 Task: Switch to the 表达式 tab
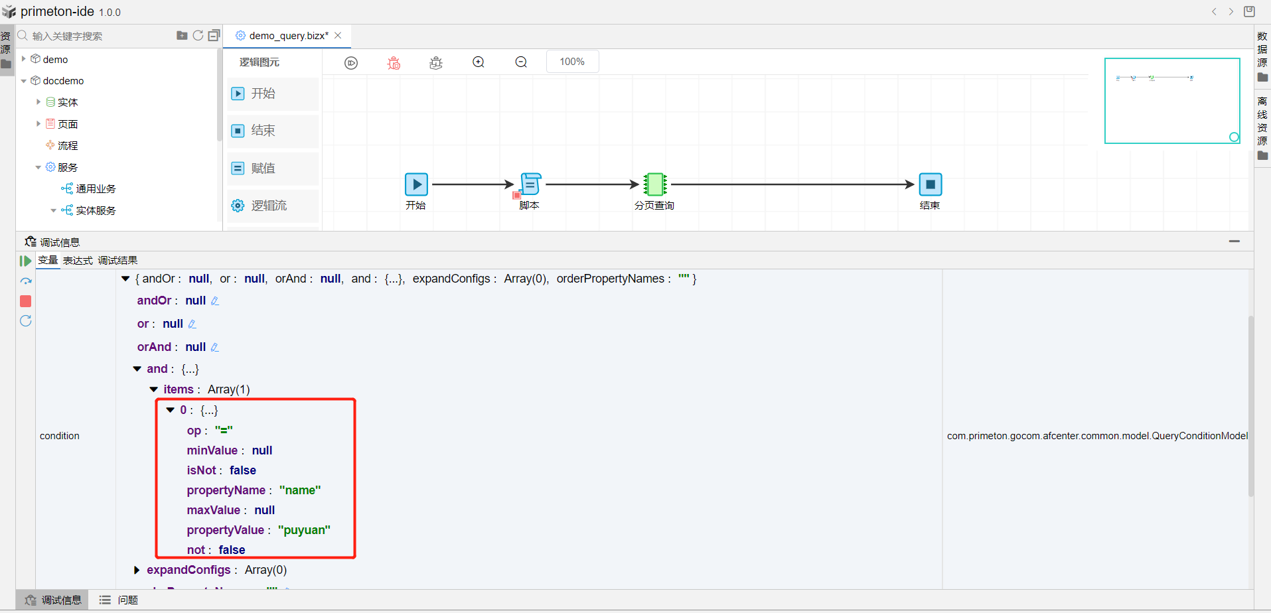(78, 261)
